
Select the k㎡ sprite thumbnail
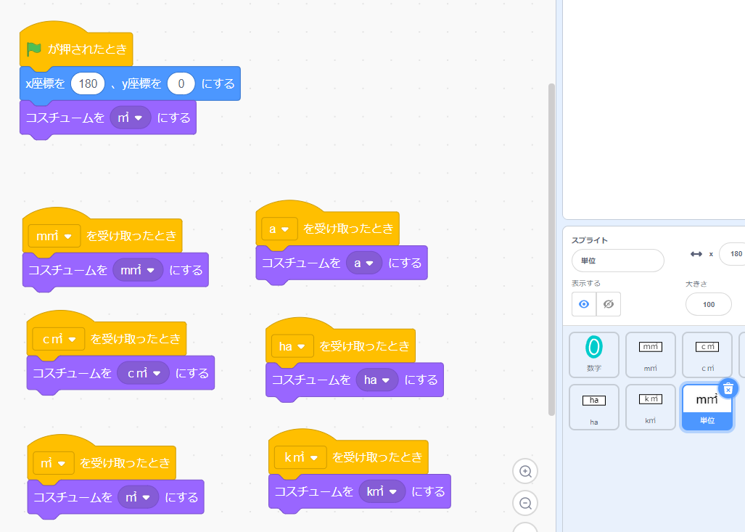(650, 406)
